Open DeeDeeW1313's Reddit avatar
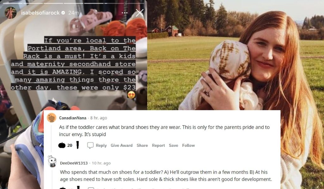Screen dimensions: 324x189 pos(52,161)
